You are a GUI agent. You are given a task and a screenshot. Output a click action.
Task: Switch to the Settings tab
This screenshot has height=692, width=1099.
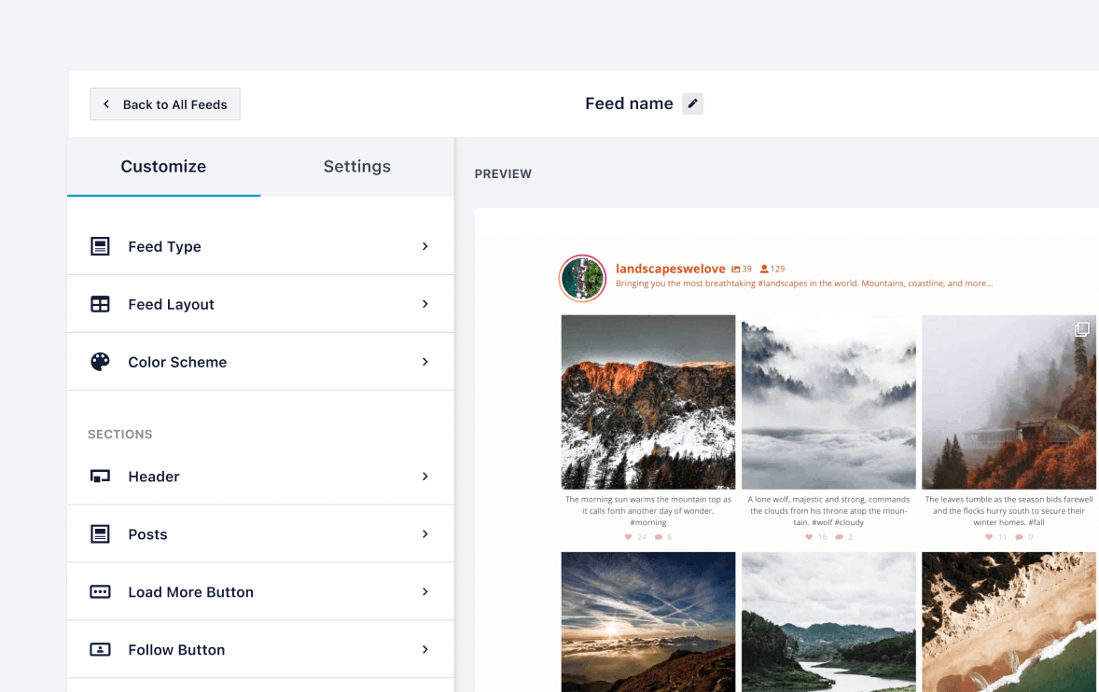(356, 167)
